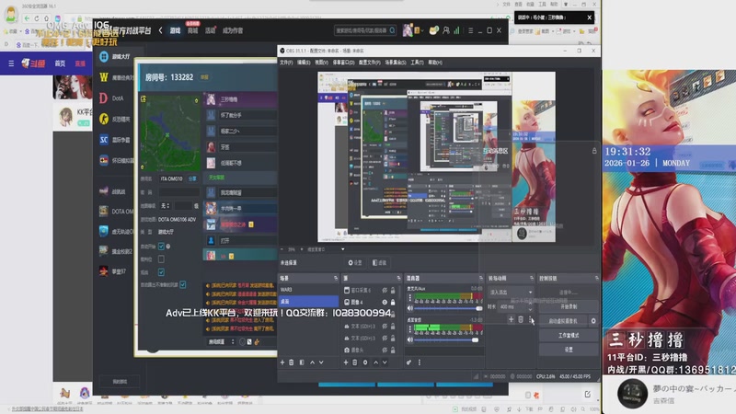Remove transition with the trash icon

[521, 319]
